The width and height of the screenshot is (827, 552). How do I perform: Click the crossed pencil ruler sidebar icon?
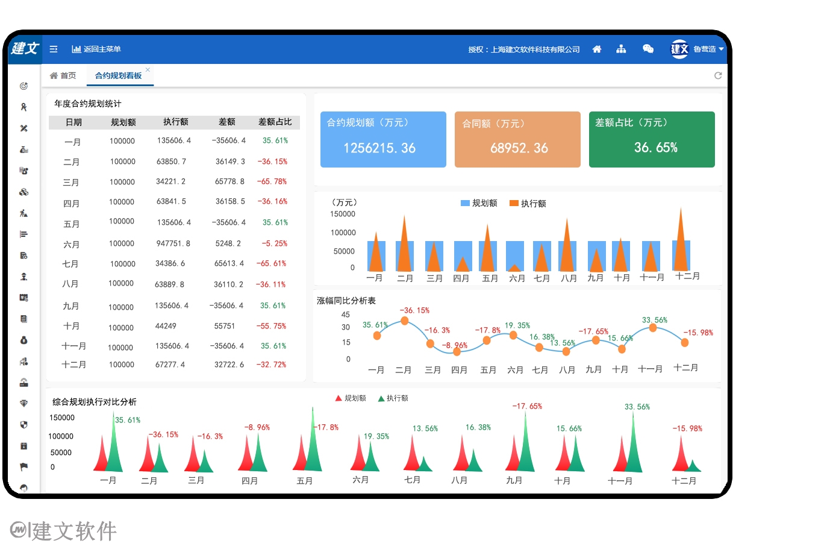tap(23, 128)
